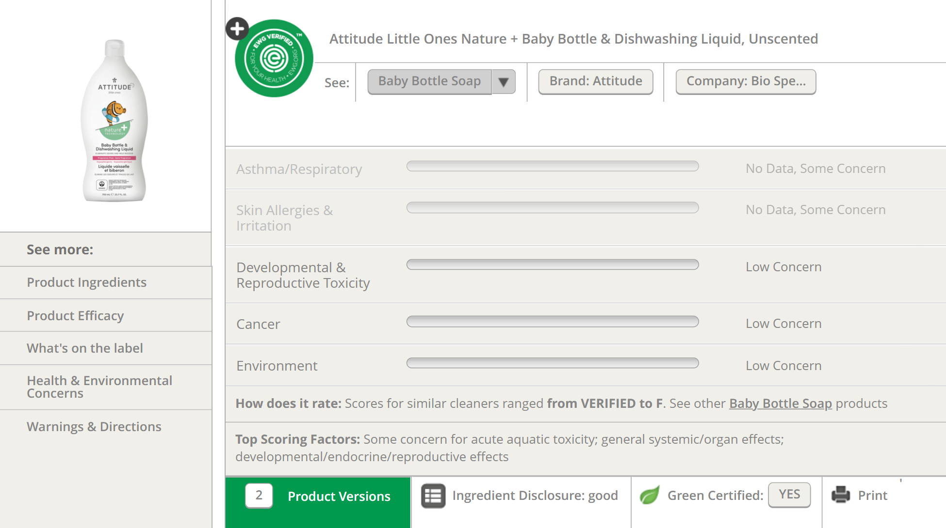Click the 'Cancer' row label

pos(258,324)
